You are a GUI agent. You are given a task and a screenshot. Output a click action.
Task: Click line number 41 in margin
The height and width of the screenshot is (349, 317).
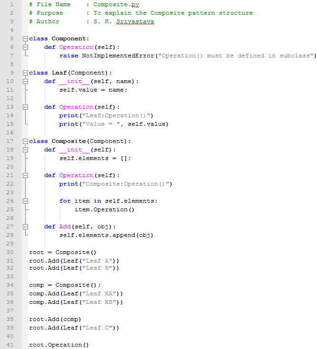tap(10, 345)
